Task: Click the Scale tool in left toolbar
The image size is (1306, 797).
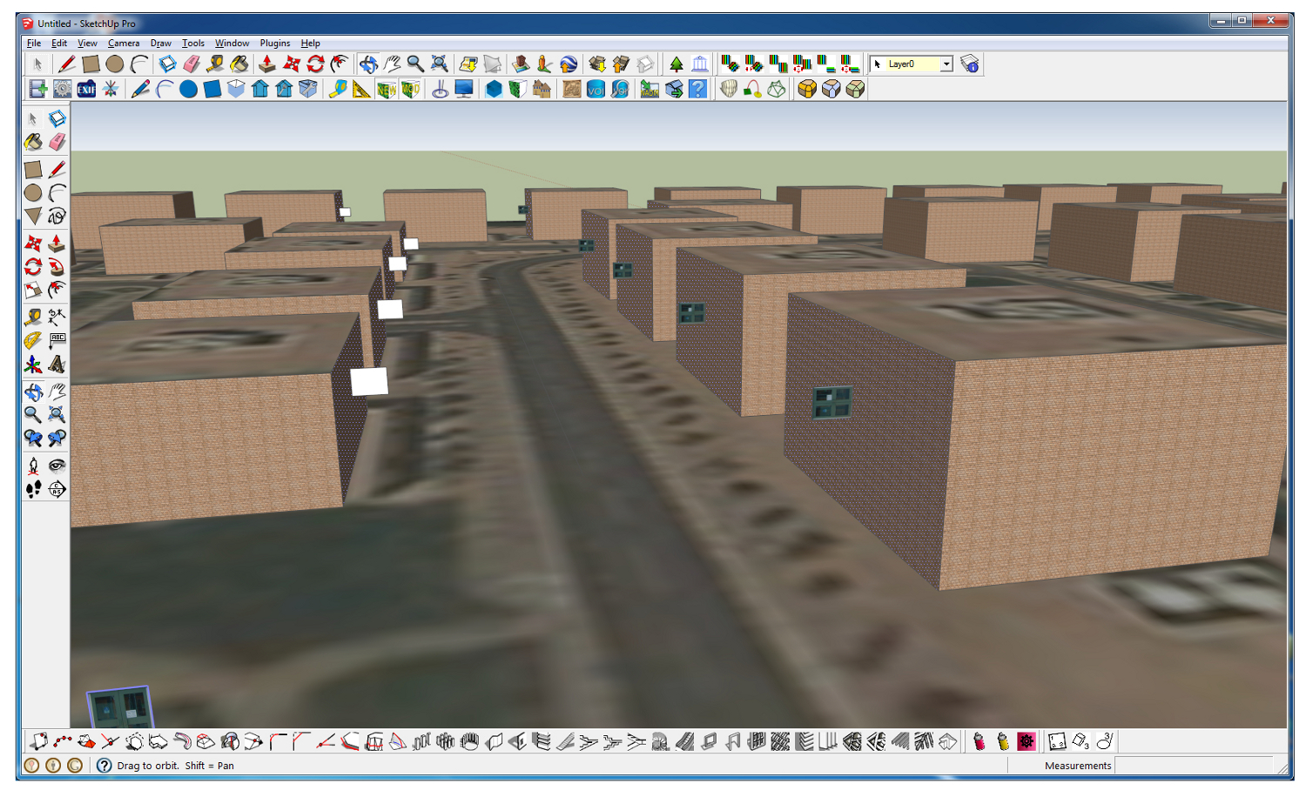Action: tap(33, 290)
